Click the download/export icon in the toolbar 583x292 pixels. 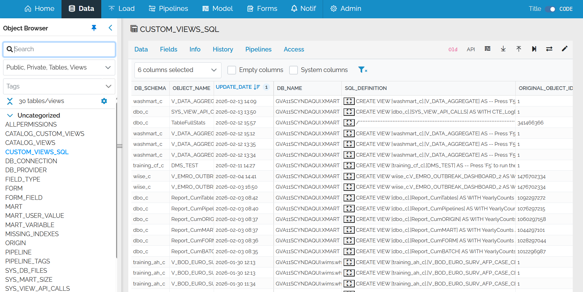click(503, 49)
